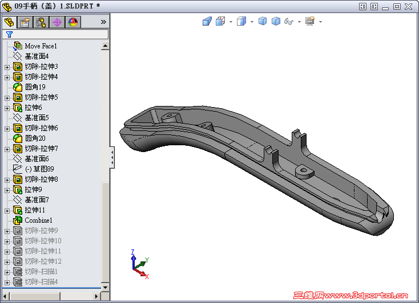Viewport: 419px width, 303px height.
Task: Select the Move Face1 tree item text
Action: click(41, 46)
